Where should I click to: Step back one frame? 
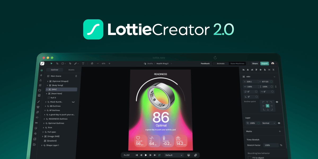coord(141,155)
